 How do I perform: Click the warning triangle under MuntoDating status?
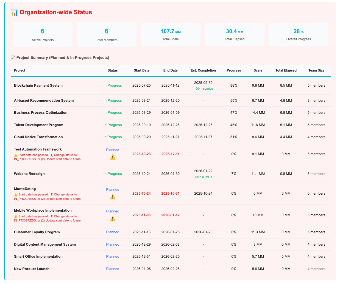[113, 197]
